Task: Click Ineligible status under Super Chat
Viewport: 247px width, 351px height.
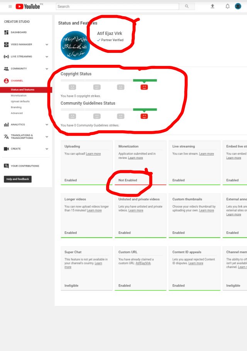Action: pyautogui.click(x=71, y=286)
